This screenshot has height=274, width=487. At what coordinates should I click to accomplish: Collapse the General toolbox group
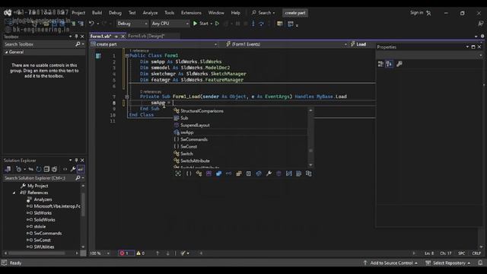pyautogui.click(x=7, y=53)
